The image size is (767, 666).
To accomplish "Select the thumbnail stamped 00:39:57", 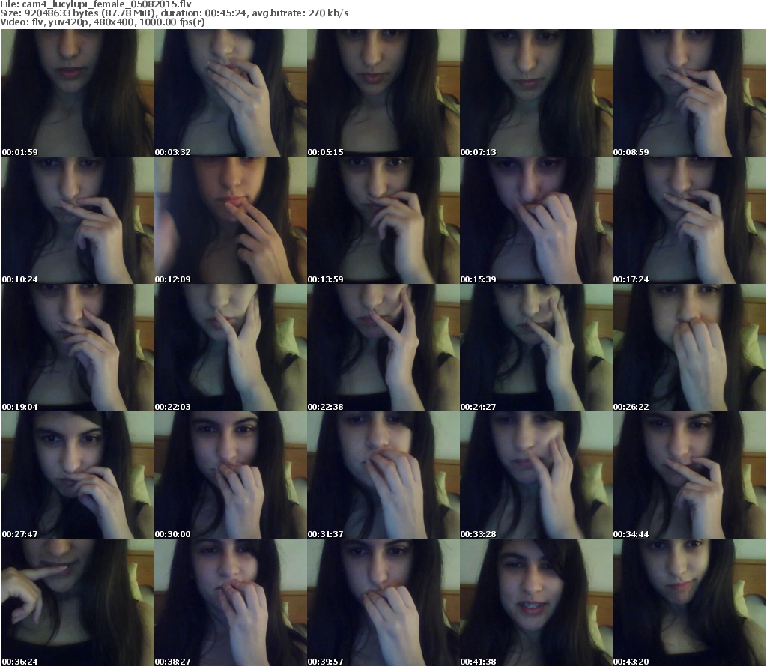I will pos(383,602).
